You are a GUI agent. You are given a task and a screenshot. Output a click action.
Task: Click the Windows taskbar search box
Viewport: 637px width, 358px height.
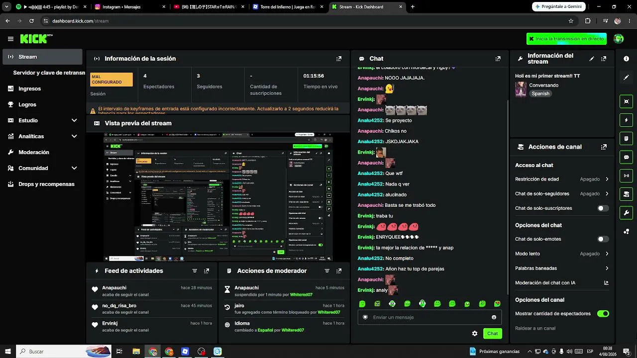pos(64,352)
